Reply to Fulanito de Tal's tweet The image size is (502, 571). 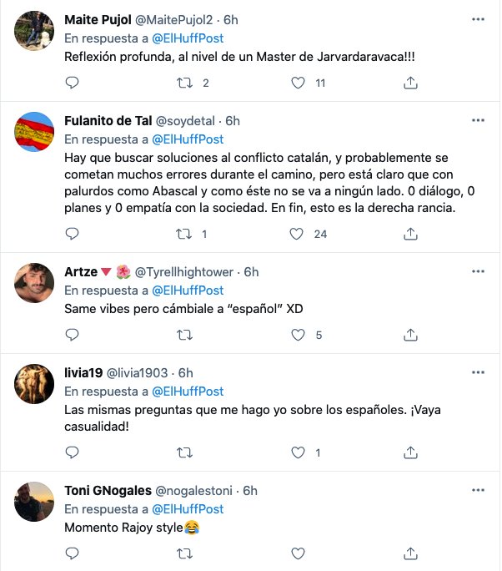[73, 234]
